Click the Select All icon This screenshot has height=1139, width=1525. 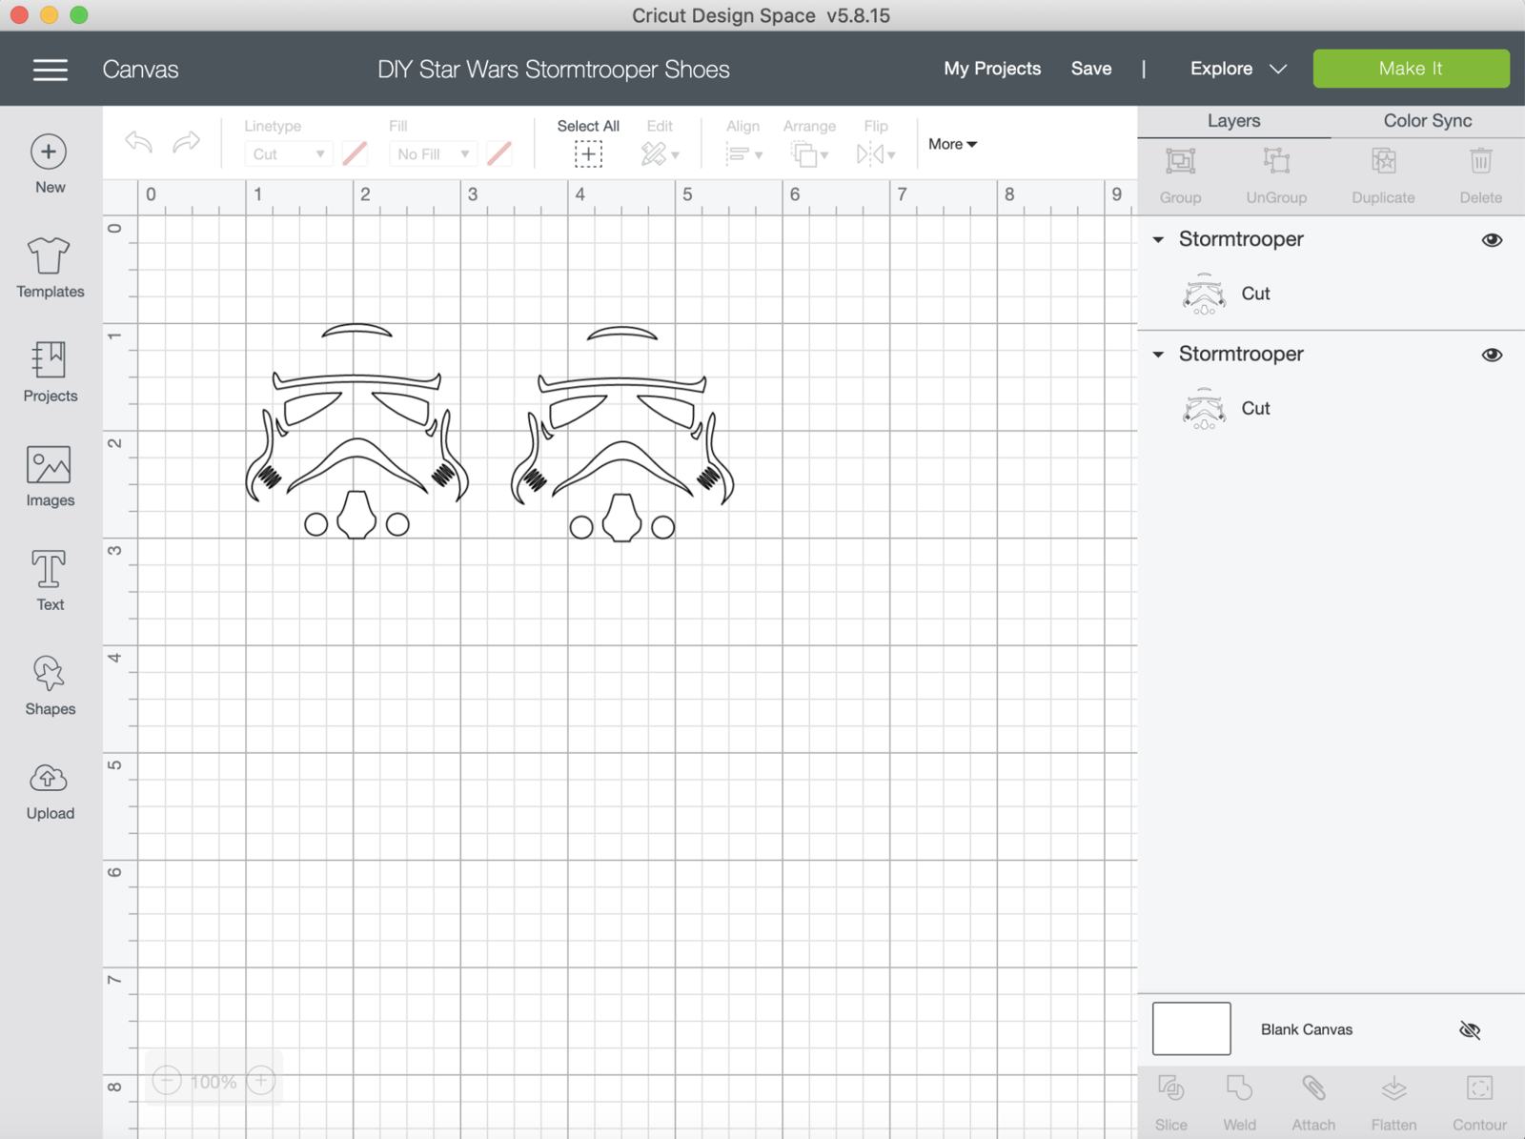588,153
